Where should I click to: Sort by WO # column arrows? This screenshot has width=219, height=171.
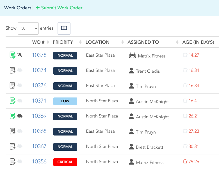point(48,42)
